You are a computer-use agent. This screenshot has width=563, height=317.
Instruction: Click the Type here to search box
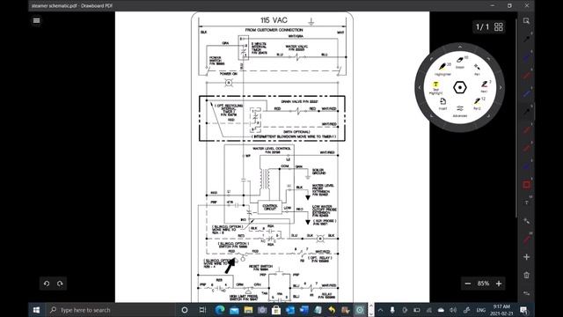click(112, 310)
